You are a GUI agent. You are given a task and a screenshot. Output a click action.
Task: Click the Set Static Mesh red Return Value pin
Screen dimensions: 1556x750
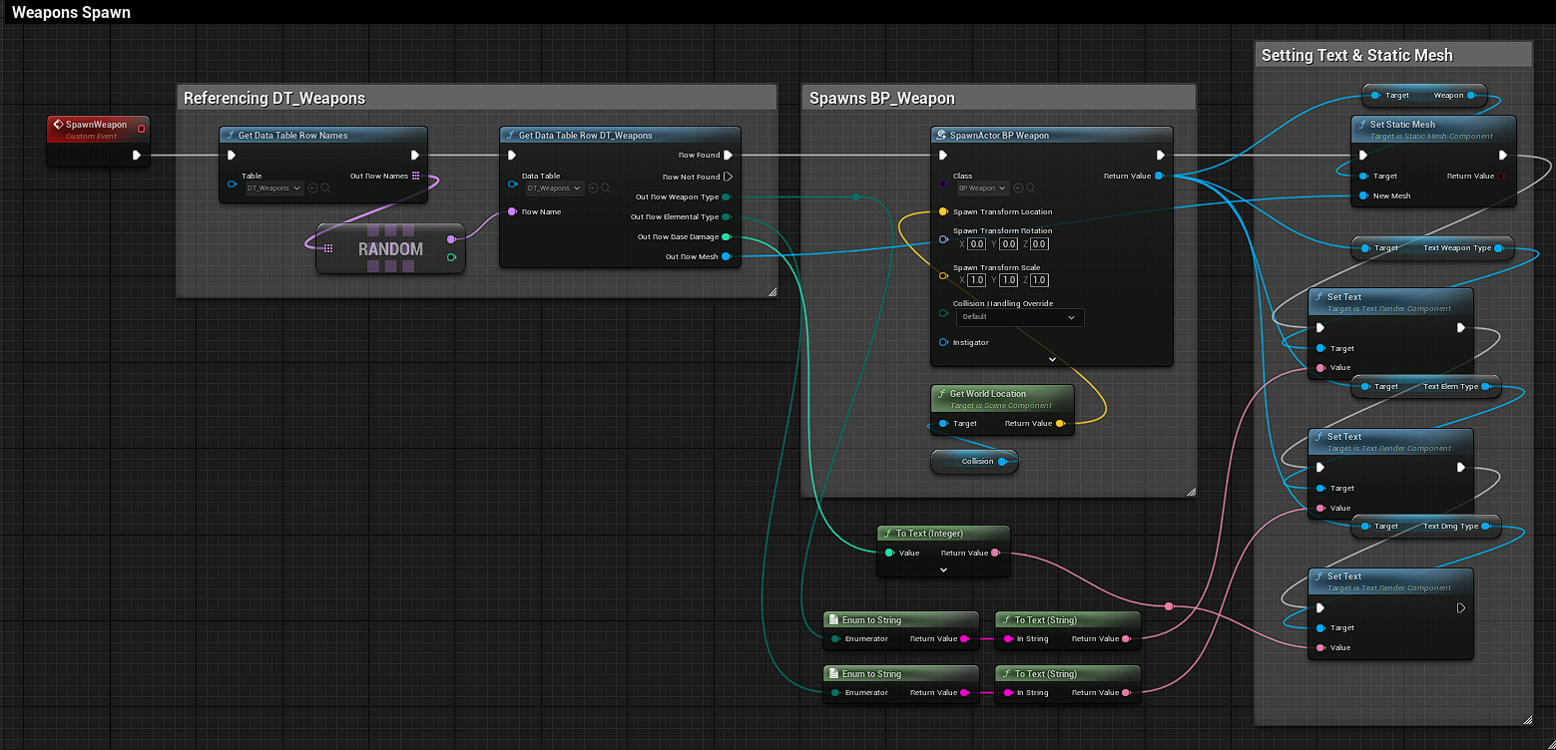(x=1503, y=176)
